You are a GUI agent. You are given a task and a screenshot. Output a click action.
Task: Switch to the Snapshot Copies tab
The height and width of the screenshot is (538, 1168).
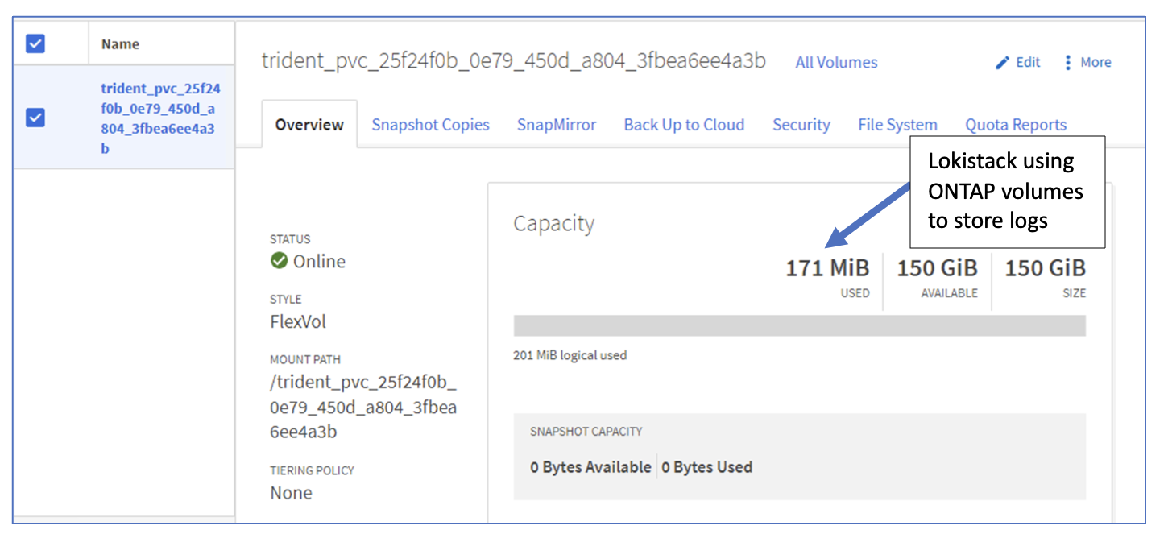[x=430, y=125]
